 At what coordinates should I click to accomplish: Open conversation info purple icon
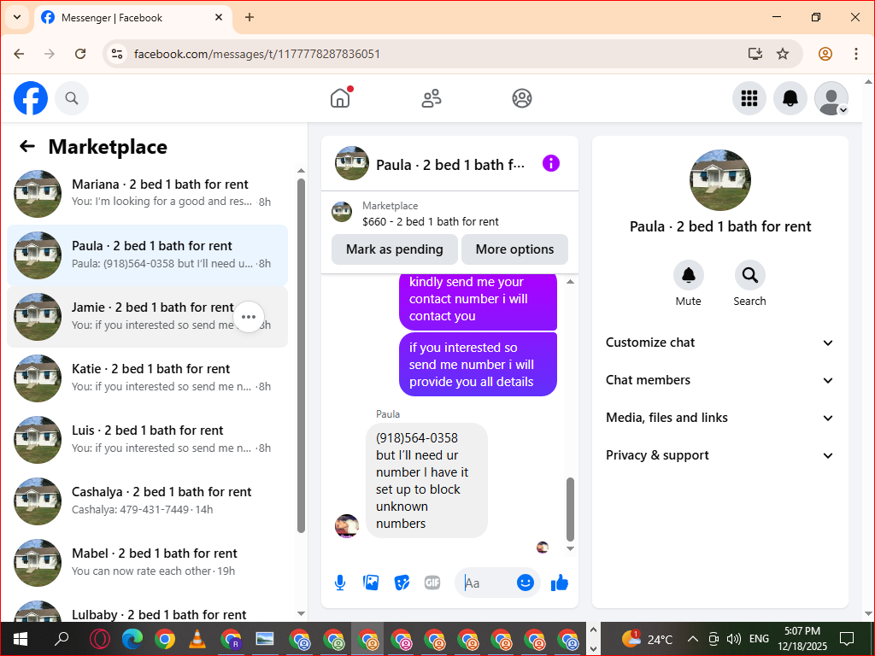click(551, 163)
